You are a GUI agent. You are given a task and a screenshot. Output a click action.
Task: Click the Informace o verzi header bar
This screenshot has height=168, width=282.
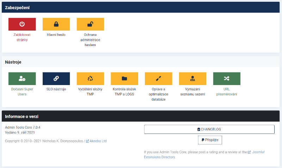pos(22,116)
